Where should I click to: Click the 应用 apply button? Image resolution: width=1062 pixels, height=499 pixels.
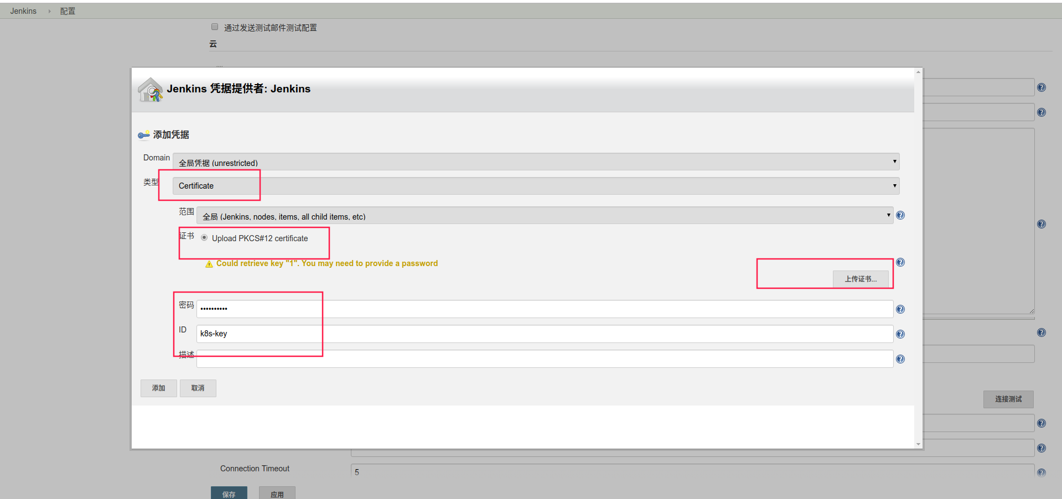(277, 493)
